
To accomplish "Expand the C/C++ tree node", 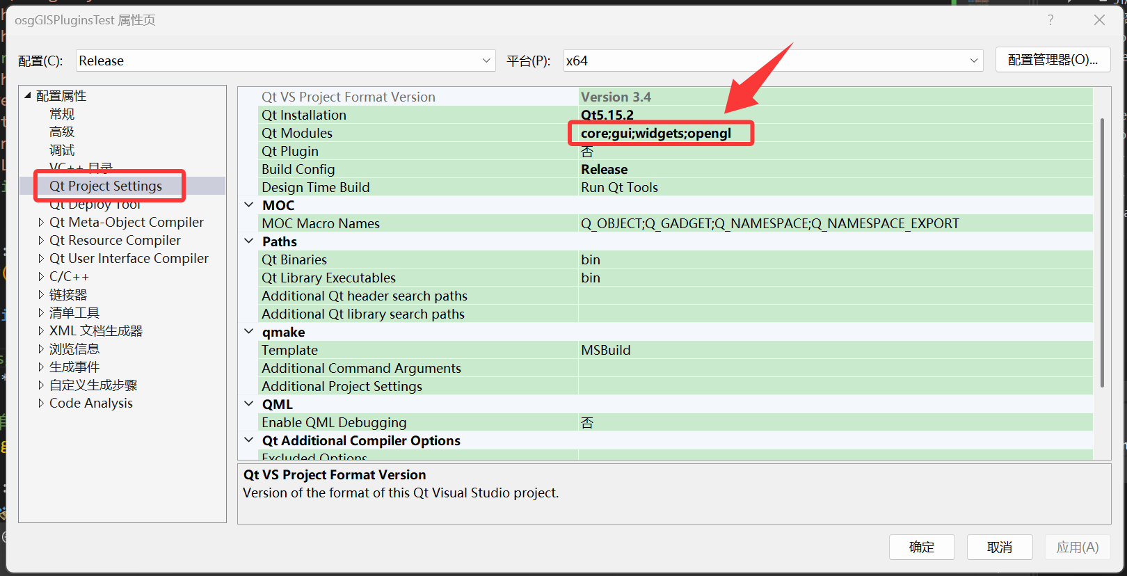I will (x=41, y=276).
